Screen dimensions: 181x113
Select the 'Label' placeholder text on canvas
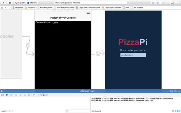(x=55, y=22)
